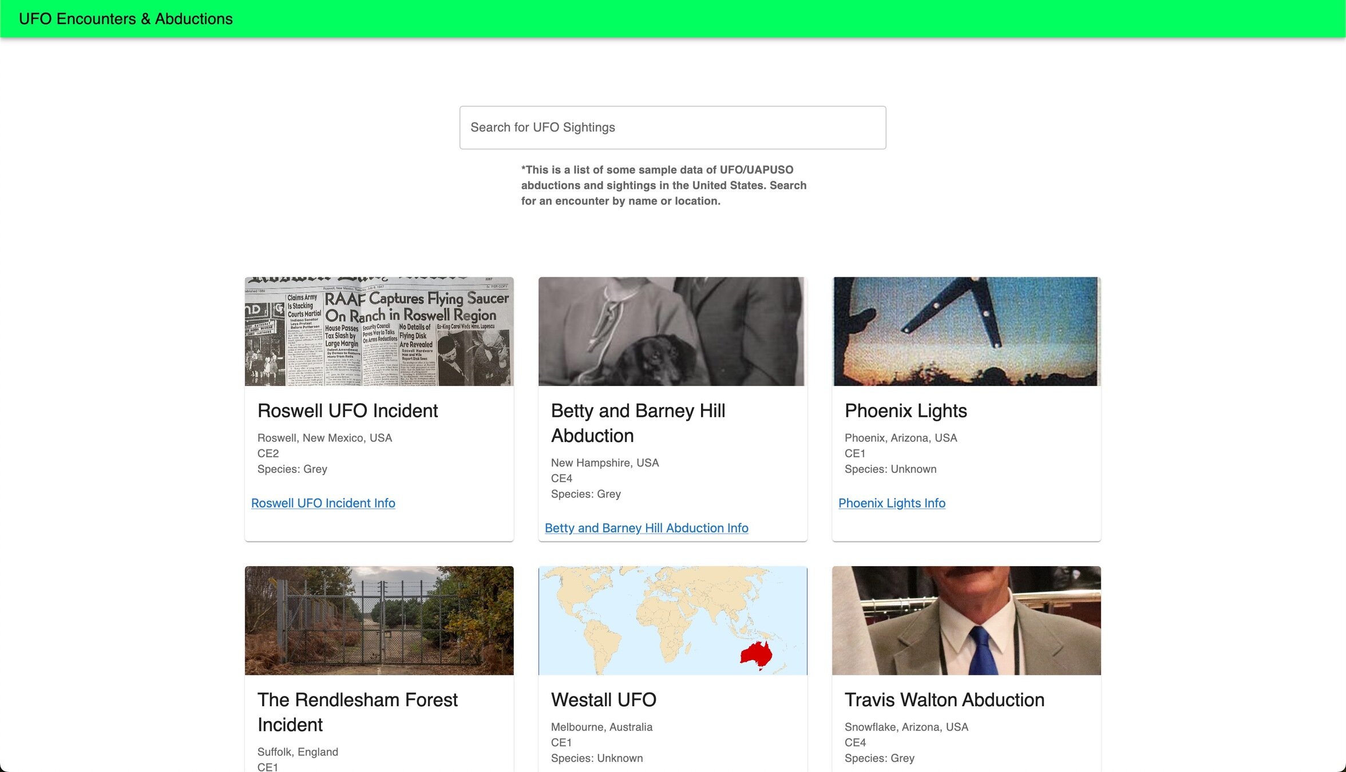Open Betty and Barney Hill Abduction Info link
Image resolution: width=1346 pixels, height=772 pixels.
coord(646,528)
